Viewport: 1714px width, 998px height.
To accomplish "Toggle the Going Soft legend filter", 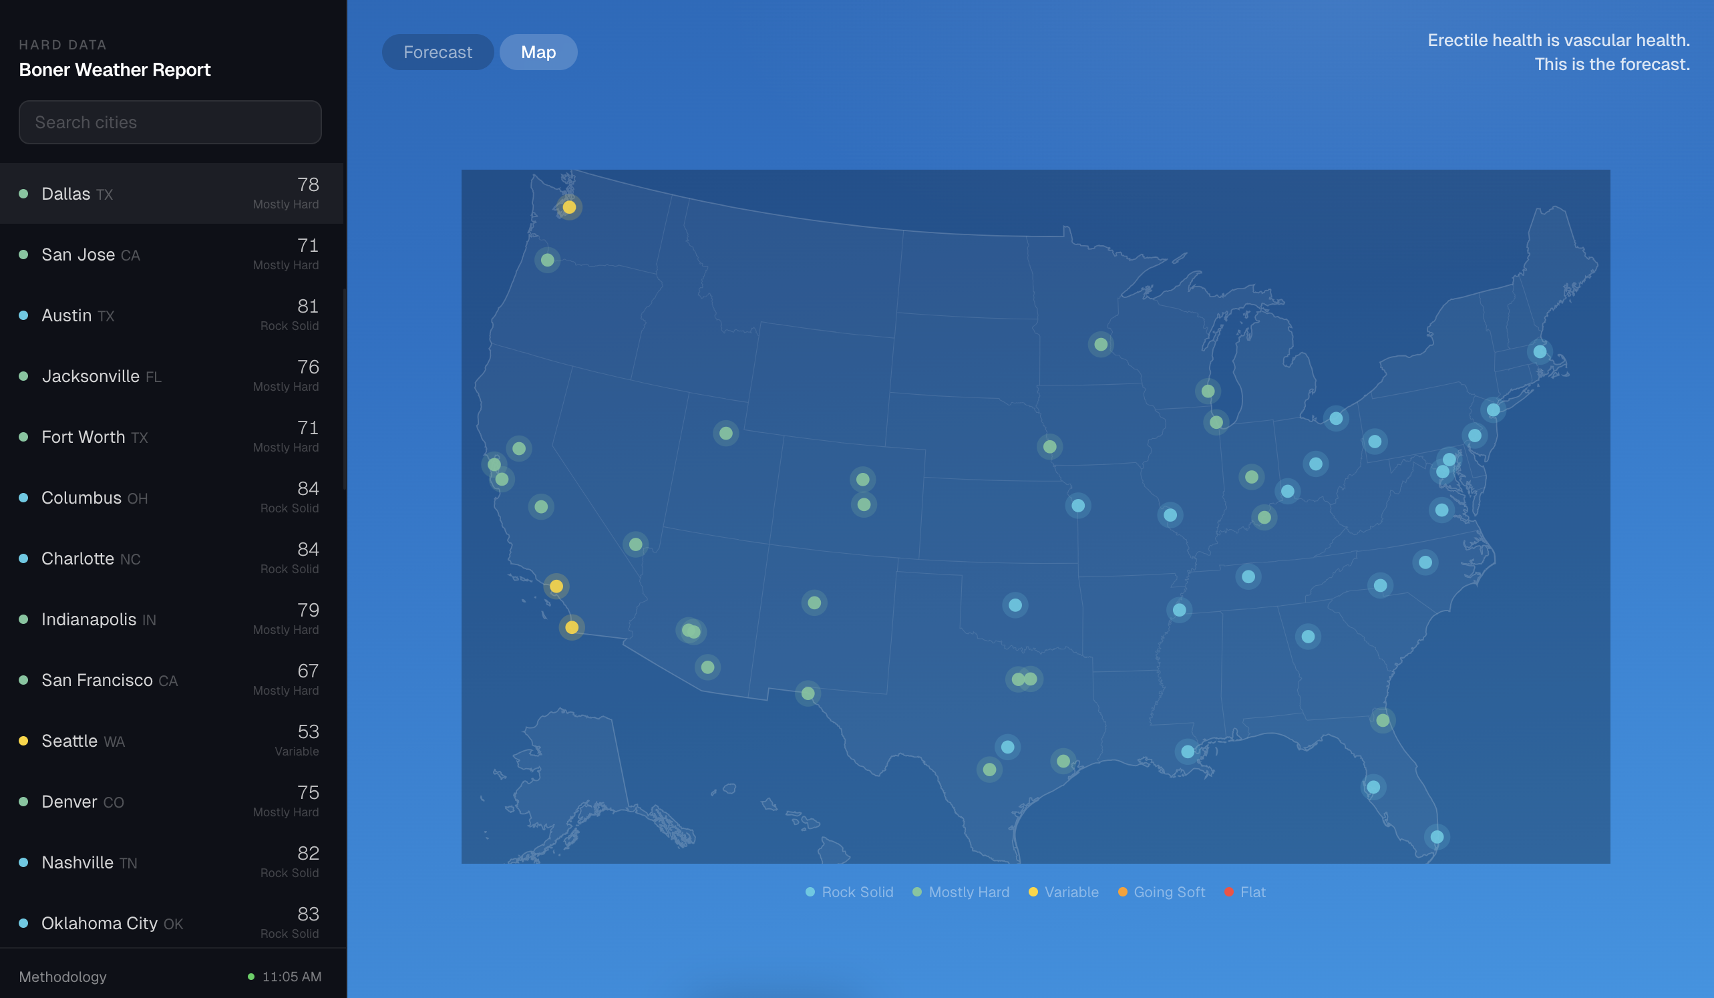I will [1161, 892].
